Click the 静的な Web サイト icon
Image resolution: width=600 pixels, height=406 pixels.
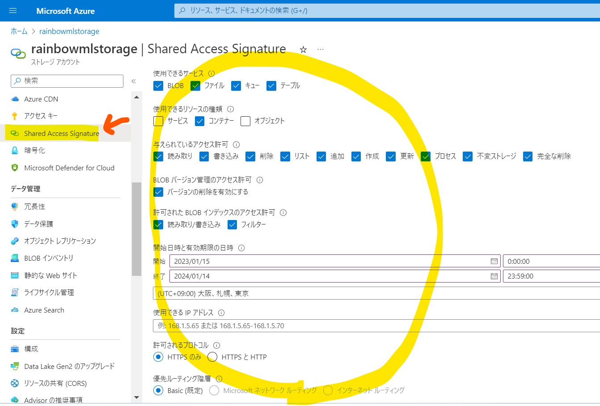15,275
